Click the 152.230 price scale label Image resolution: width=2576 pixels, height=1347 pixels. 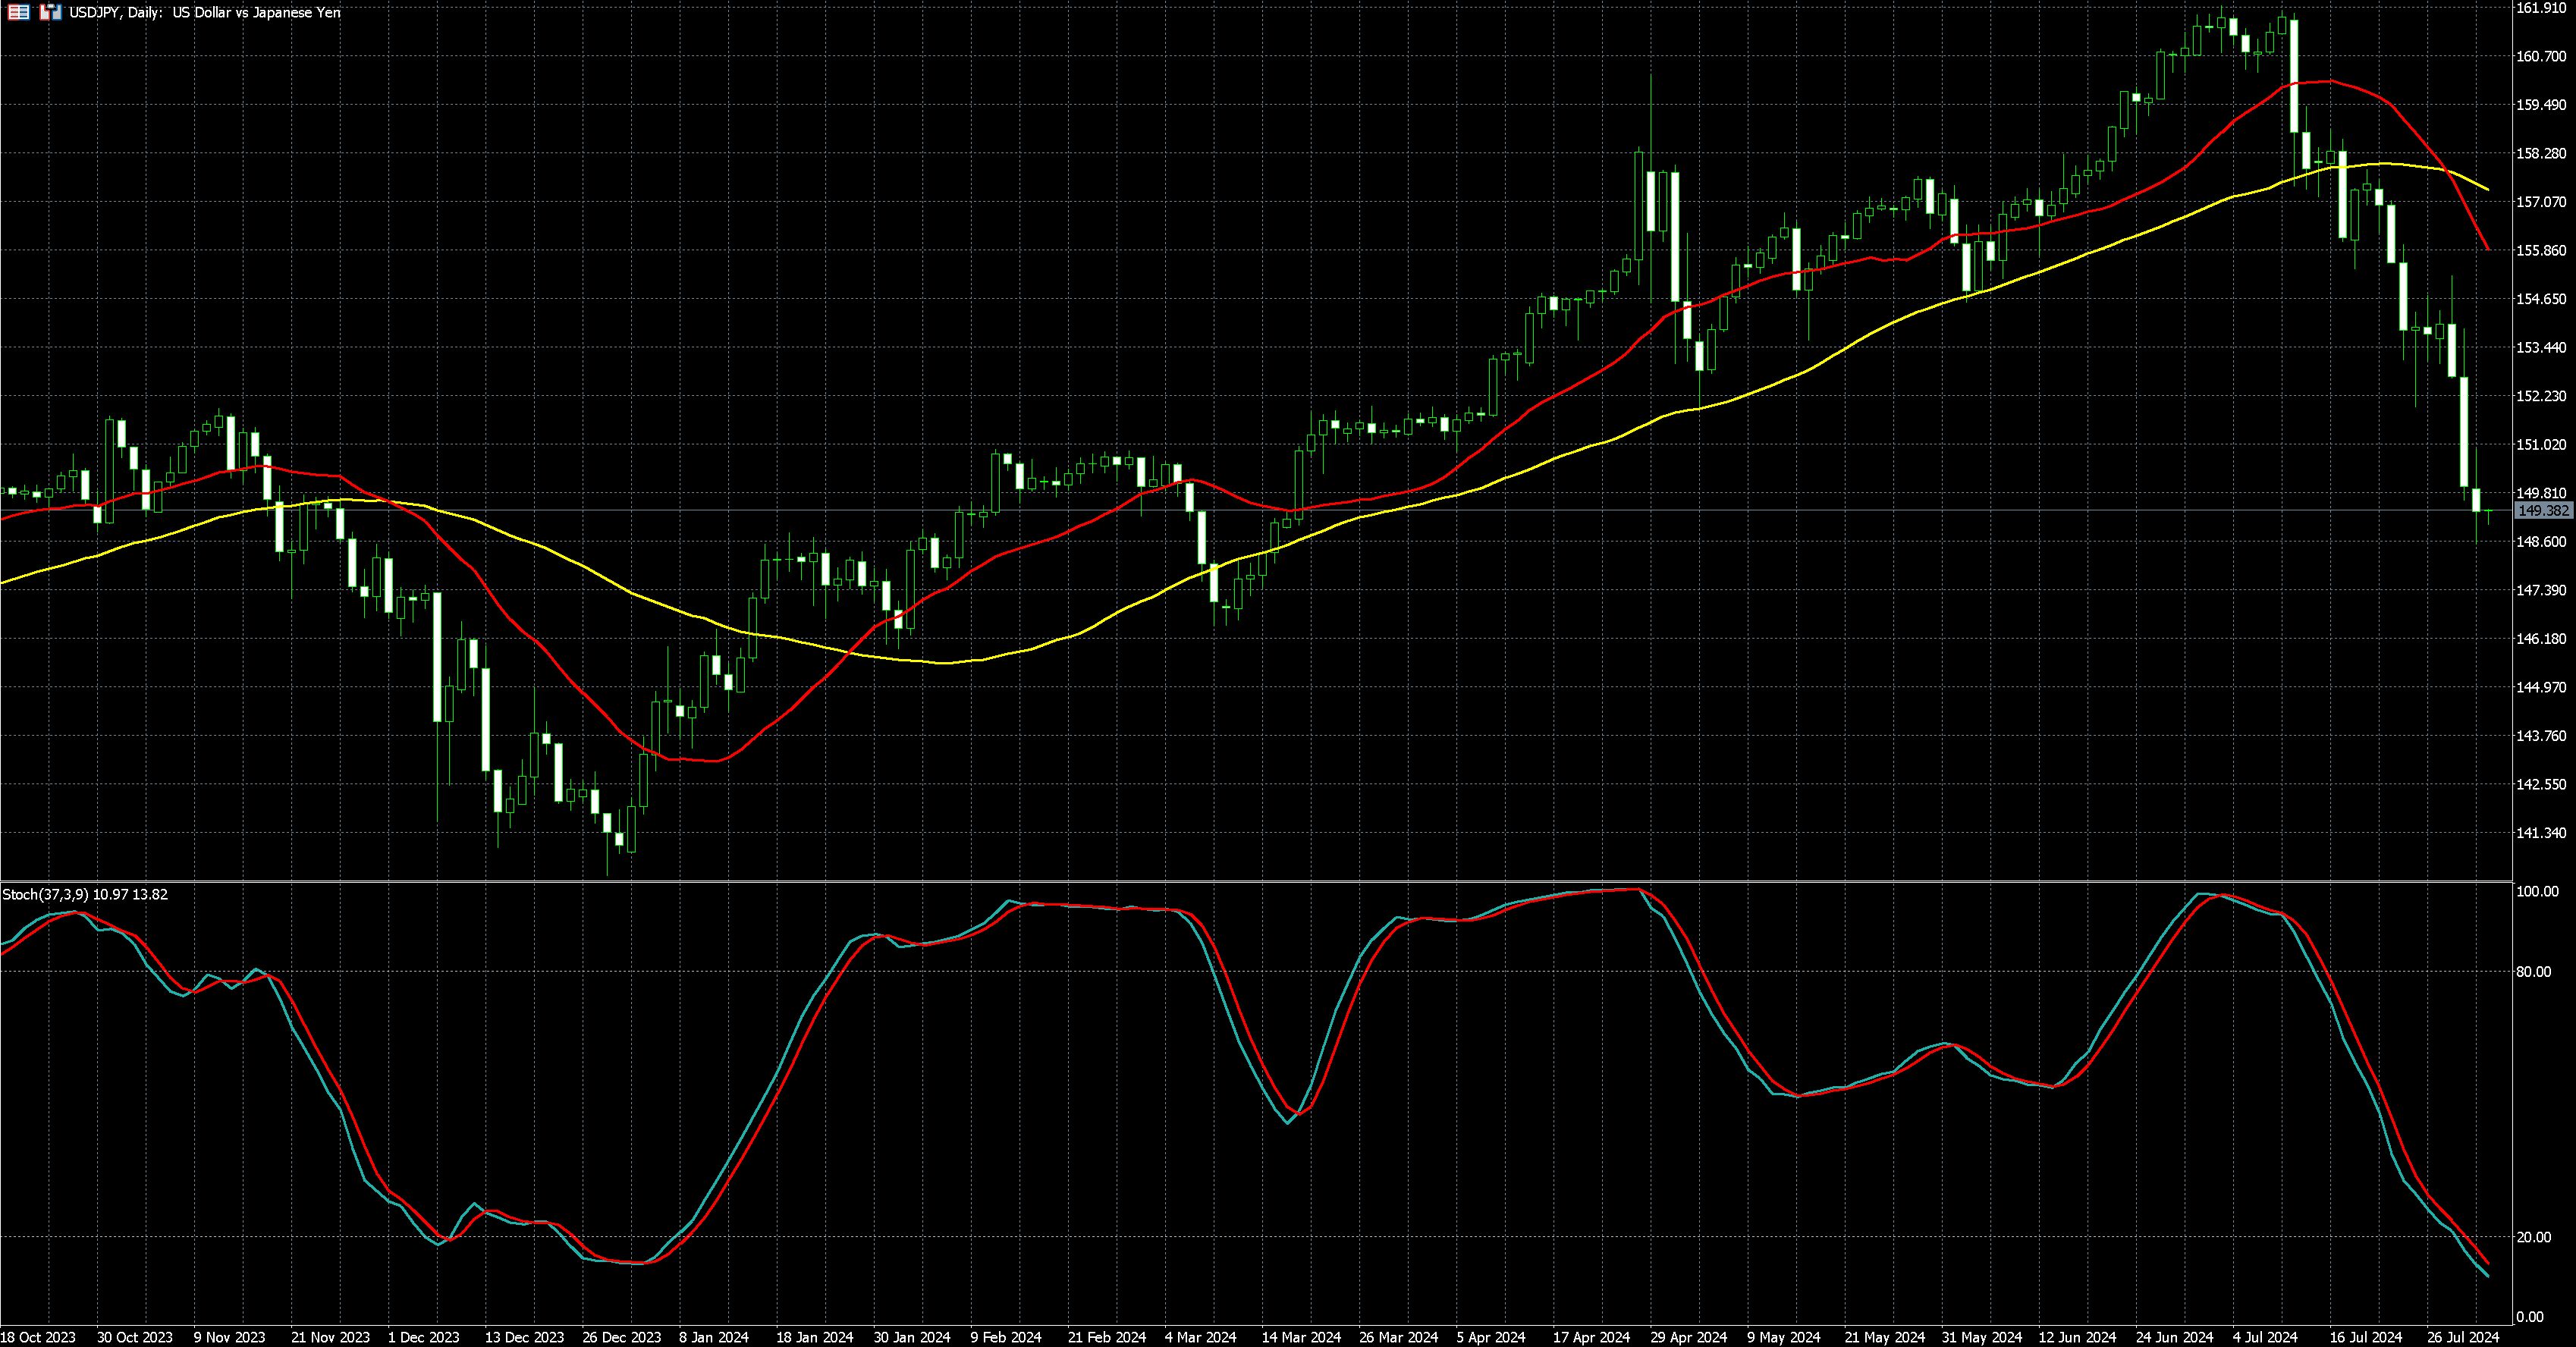[2541, 396]
